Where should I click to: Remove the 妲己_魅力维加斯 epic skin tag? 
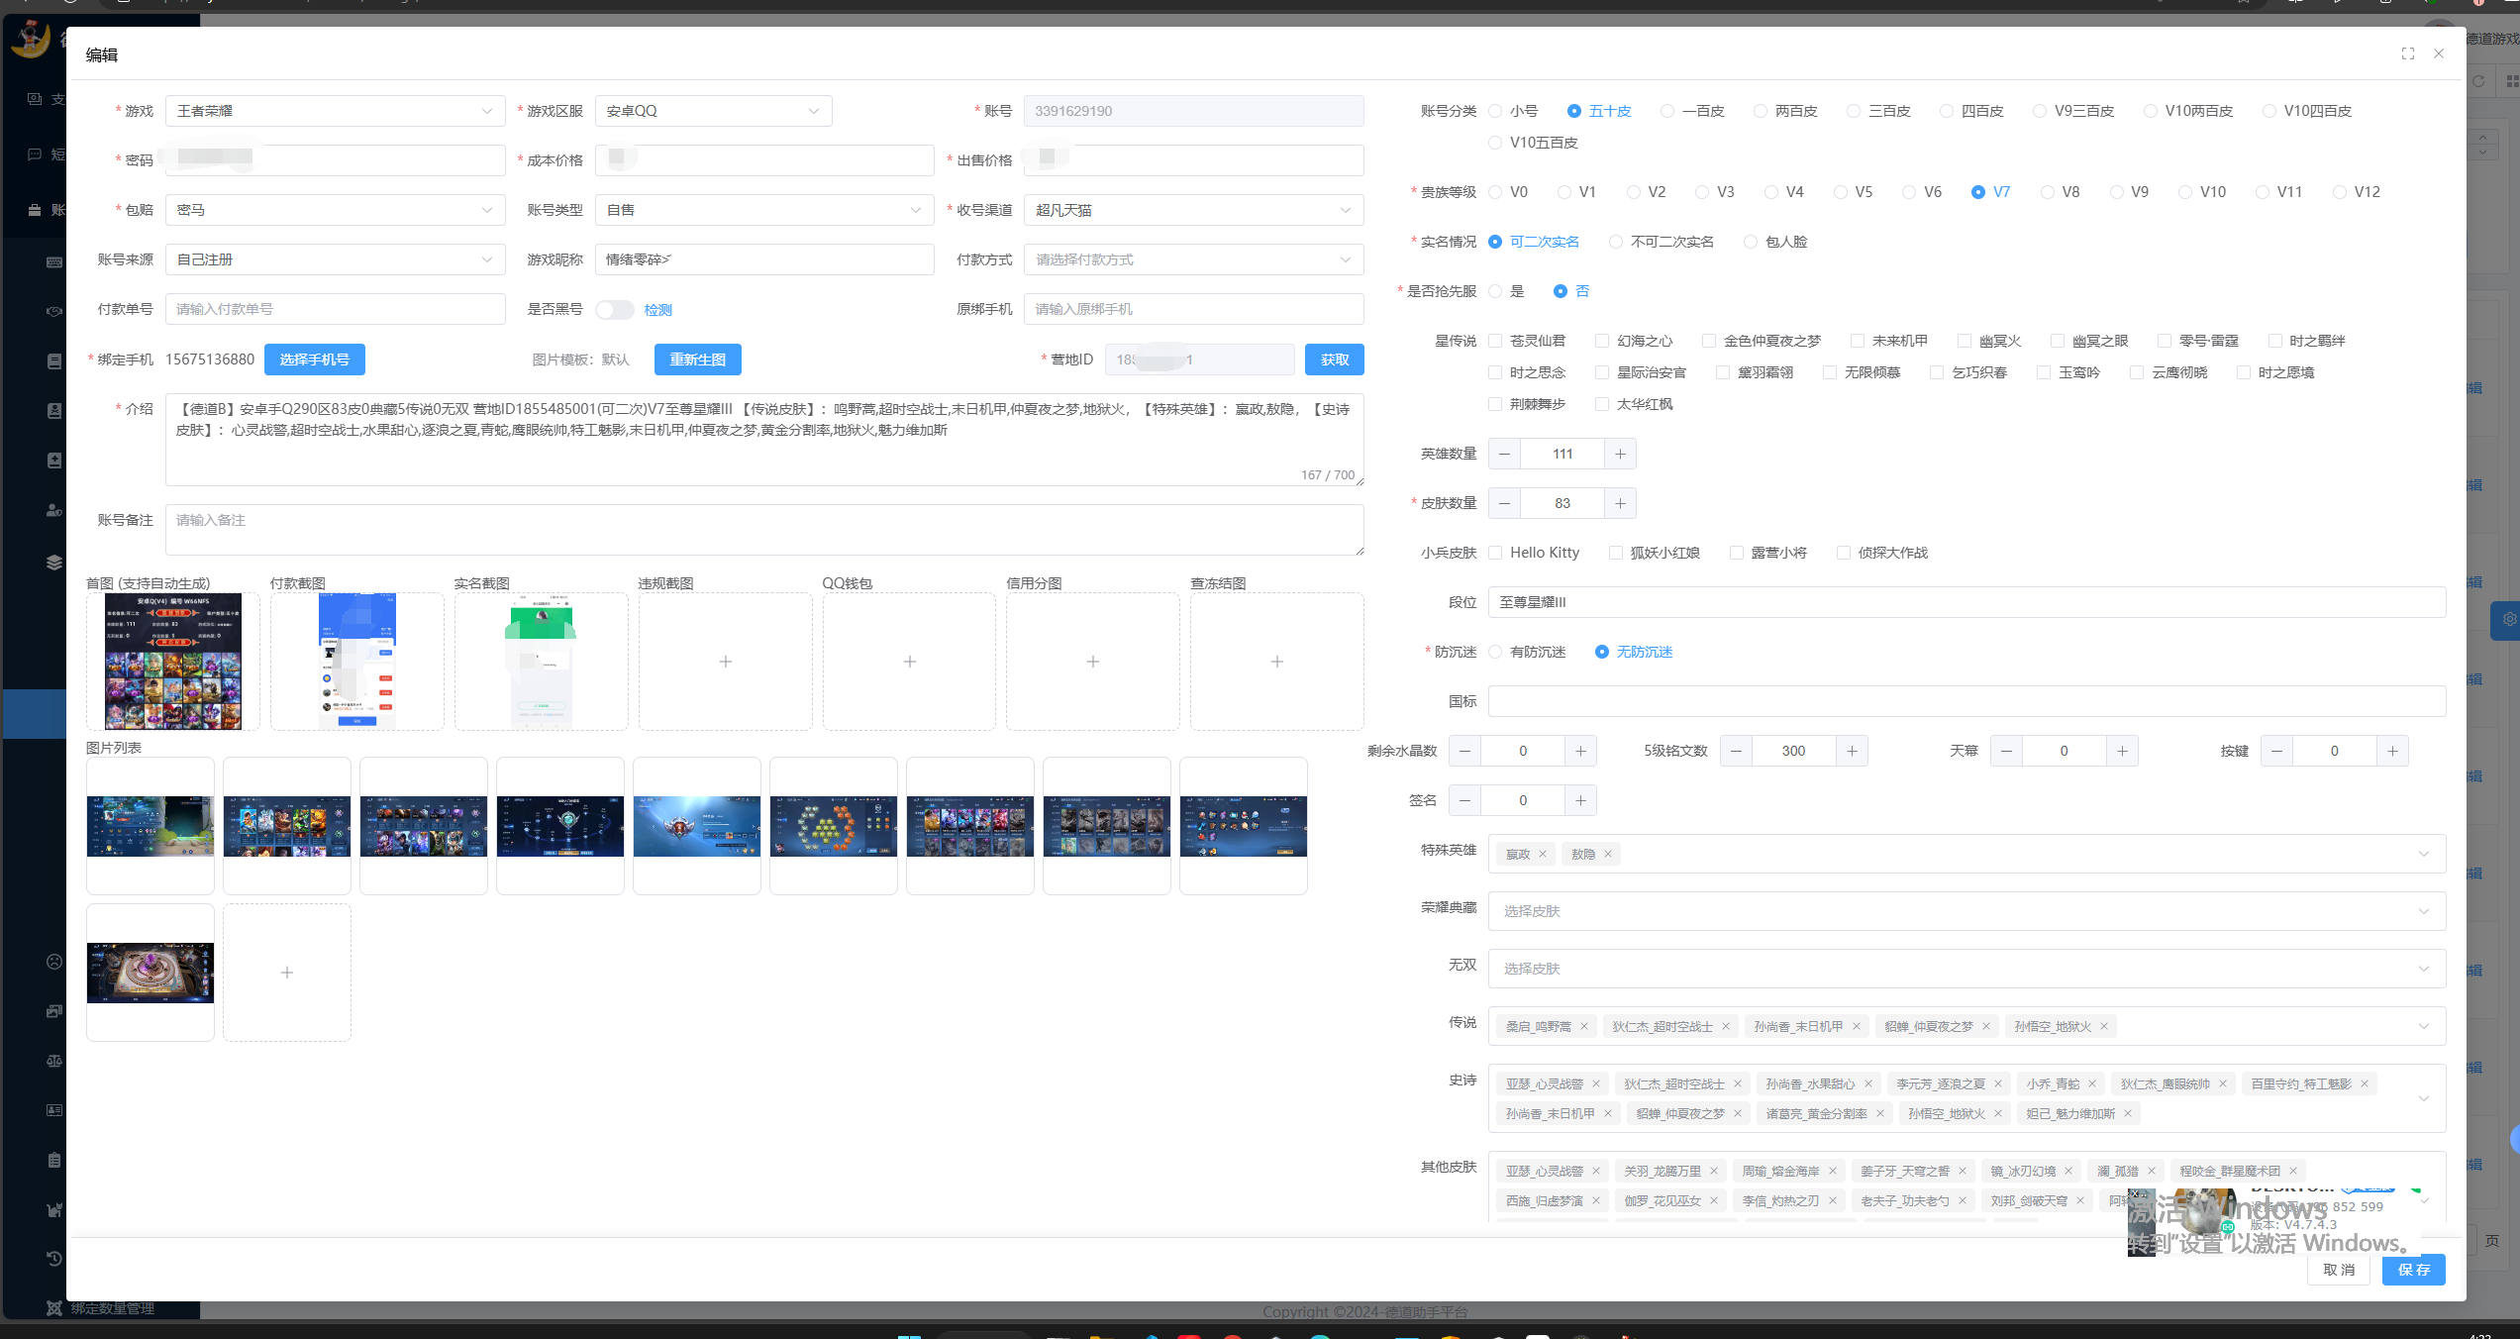(x=2128, y=1113)
